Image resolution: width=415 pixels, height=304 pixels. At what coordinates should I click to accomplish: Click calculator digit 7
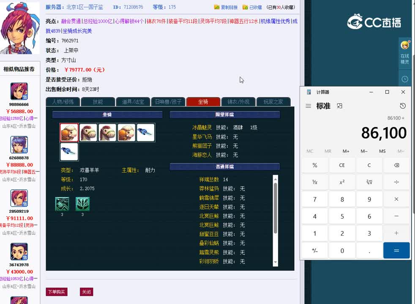tap(315, 199)
